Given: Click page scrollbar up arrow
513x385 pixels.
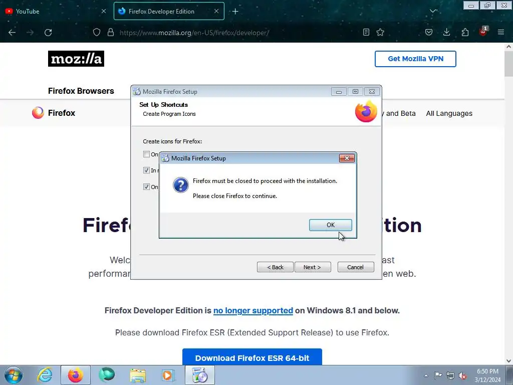Looking at the screenshot, I should (508, 47).
